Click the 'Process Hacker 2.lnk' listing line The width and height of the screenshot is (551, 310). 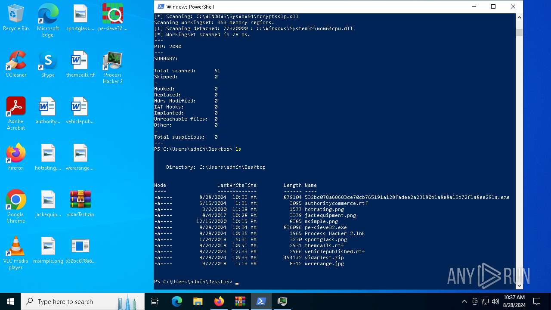[259, 233]
